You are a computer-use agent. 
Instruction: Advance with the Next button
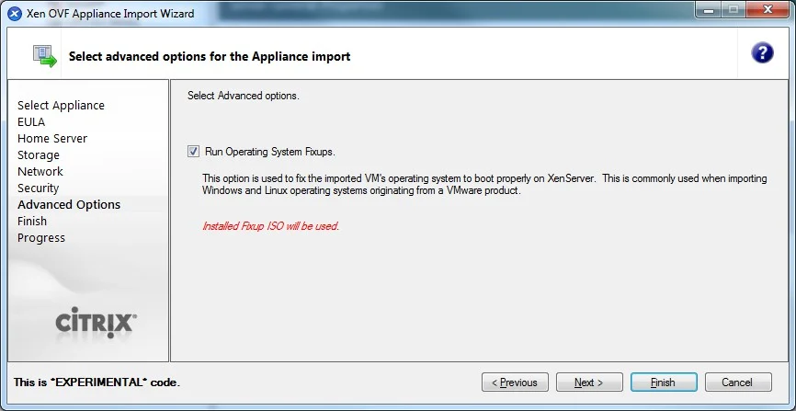click(589, 382)
